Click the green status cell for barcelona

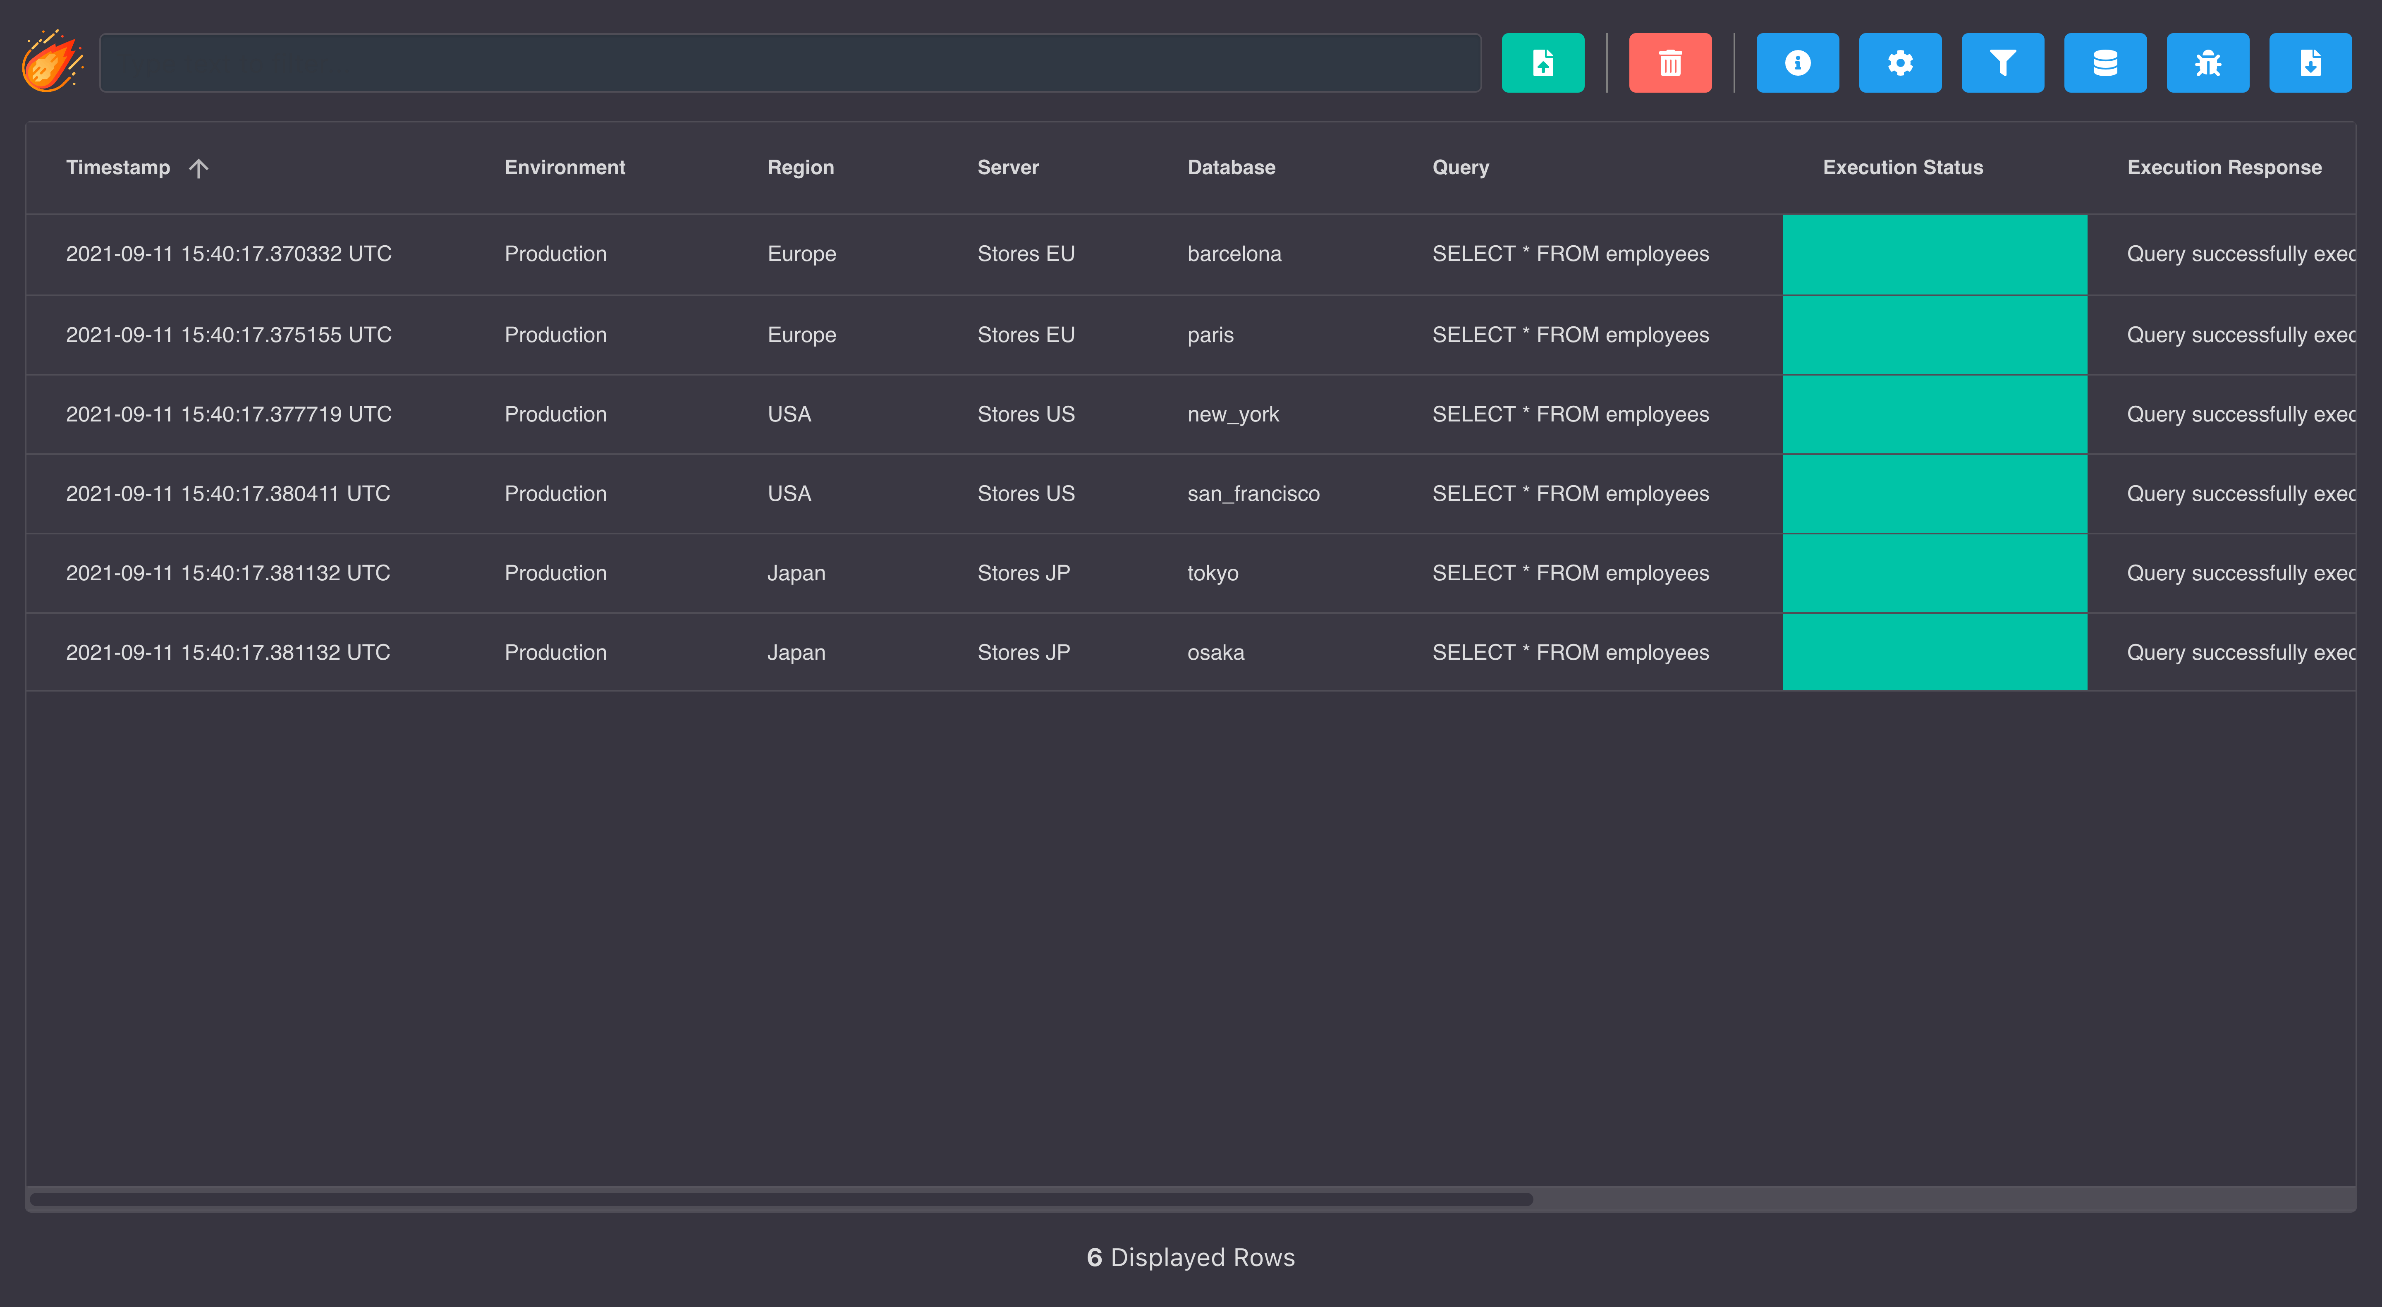1935,254
